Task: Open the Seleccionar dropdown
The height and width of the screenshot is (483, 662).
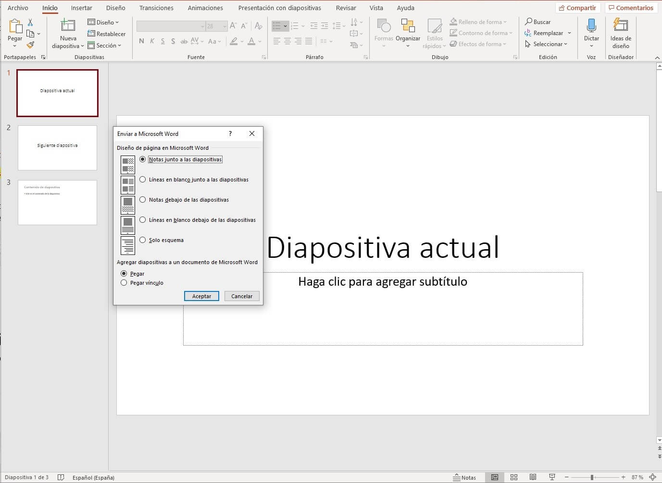Action: coord(547,44)
